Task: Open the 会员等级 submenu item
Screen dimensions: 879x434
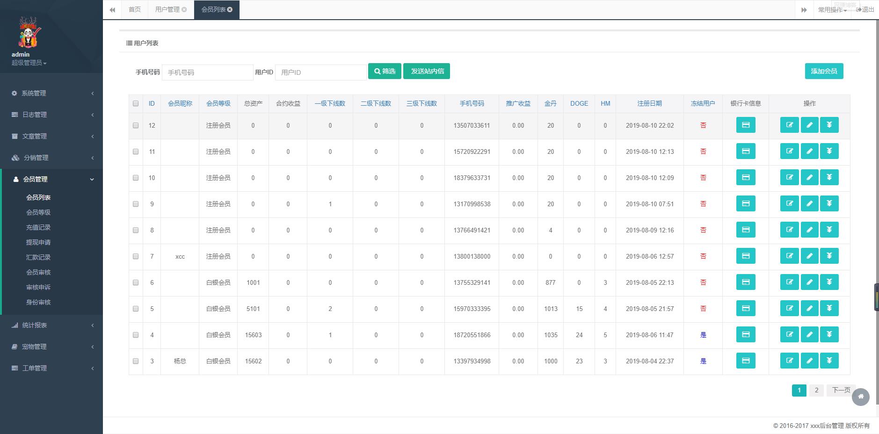Action: (38, 212)
